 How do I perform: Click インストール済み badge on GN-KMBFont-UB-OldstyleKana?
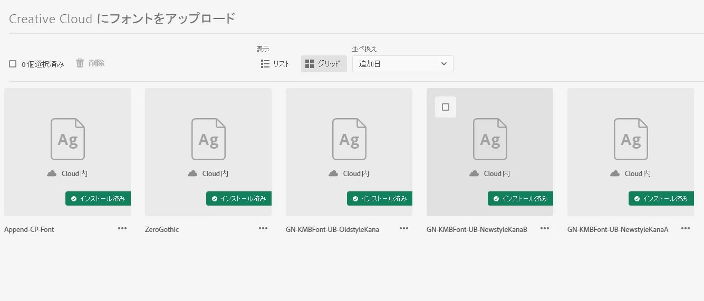380,199
